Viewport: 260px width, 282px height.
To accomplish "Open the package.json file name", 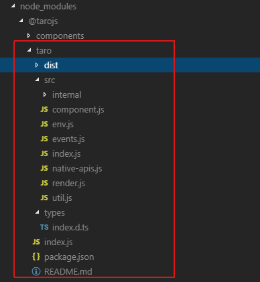I will (69, 257).
